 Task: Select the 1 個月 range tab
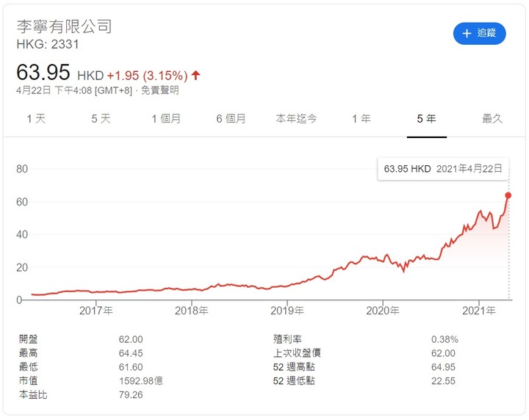166,119
